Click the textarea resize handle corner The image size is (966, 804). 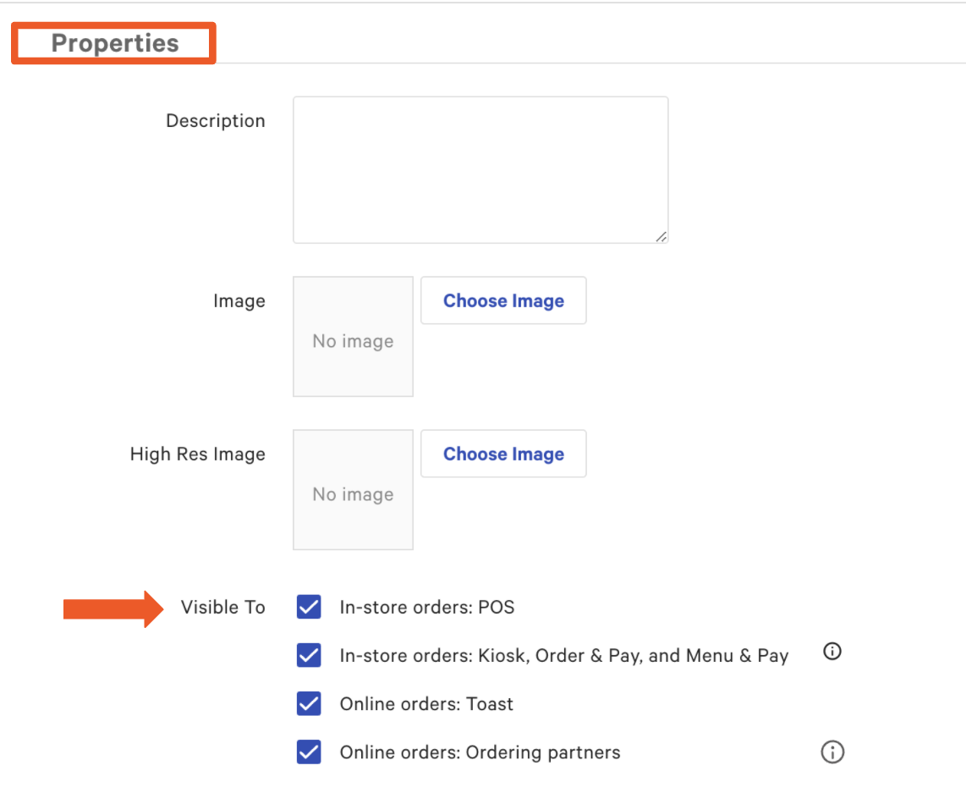click(661, 238)
